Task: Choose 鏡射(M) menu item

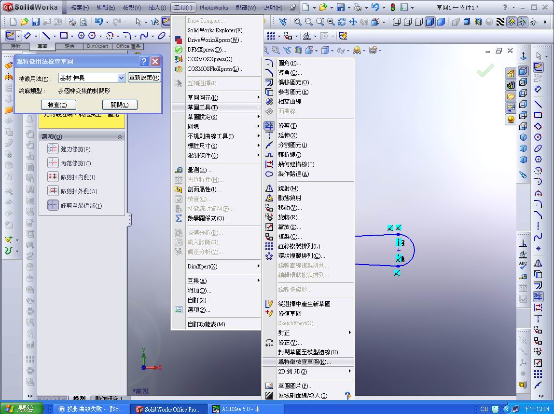Action: coord(308,188)
